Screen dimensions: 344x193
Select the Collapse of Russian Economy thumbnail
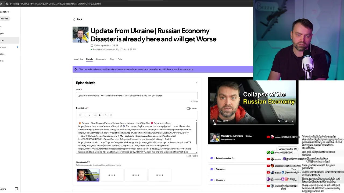click(88, 175)
